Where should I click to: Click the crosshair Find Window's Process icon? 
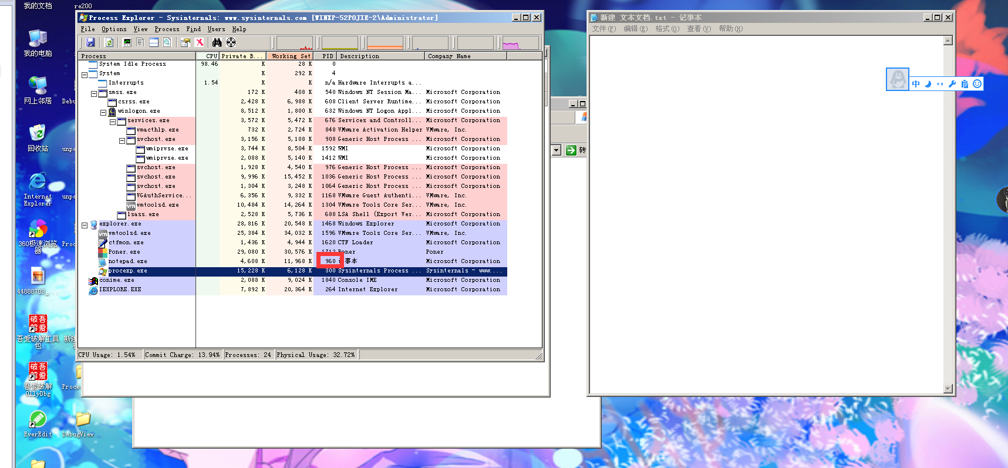click(231, 42)
